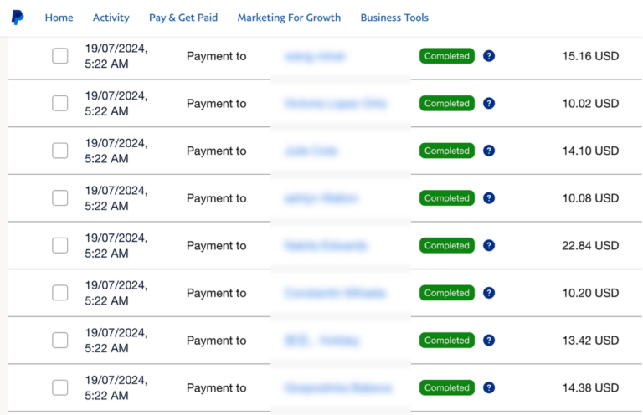Open help icon for 22.84 USD payment
This screenshot has width=643, height=415.
[489, 245]
